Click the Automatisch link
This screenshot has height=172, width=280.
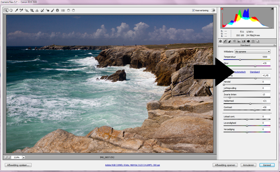click(240, 72)
